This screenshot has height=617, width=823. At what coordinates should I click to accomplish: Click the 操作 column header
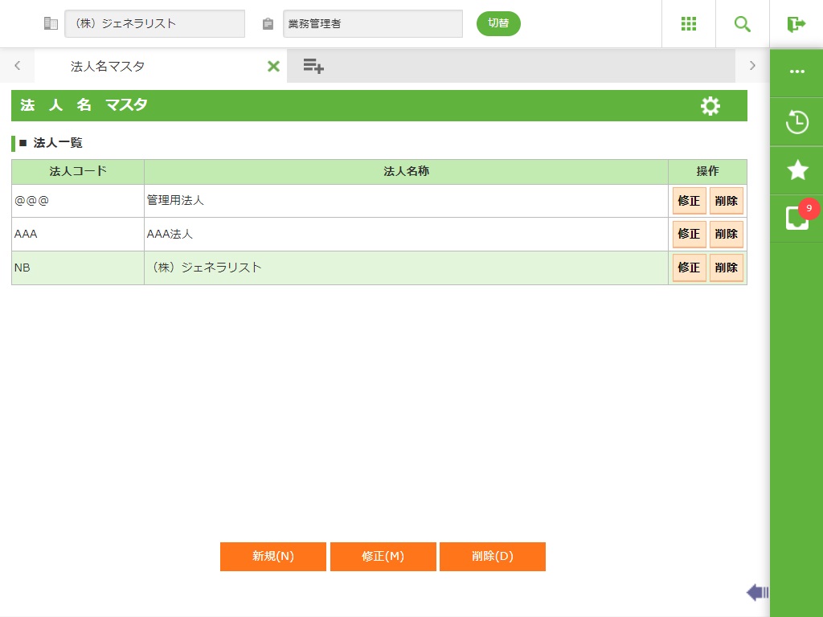(707, 172)
